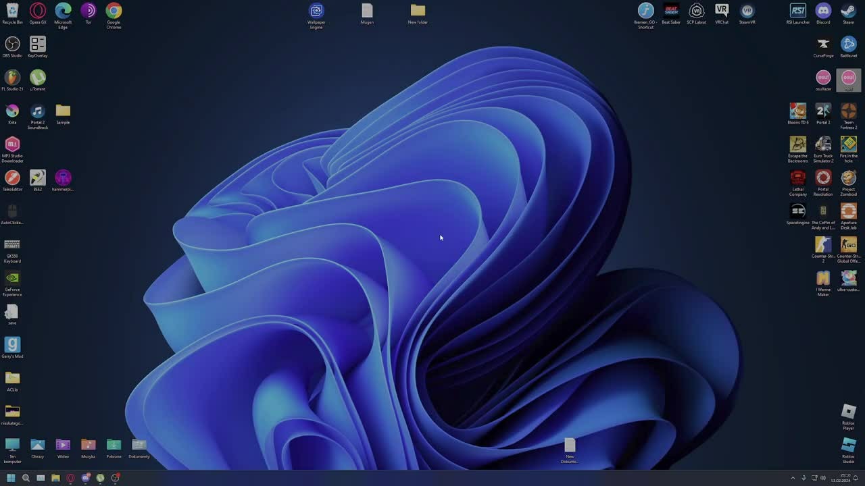865x486 pixels.
Task: Select the OBS Studio icon
Action: 12,47
